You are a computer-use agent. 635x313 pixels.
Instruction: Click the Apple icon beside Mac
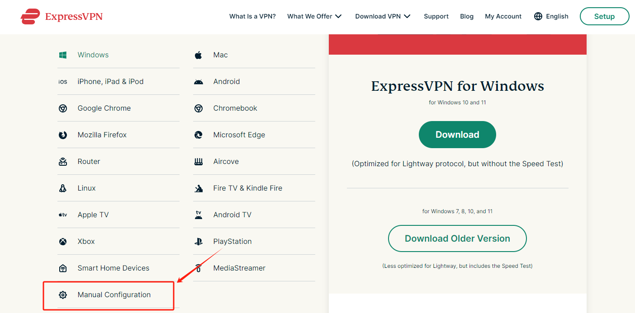point(199,55)
